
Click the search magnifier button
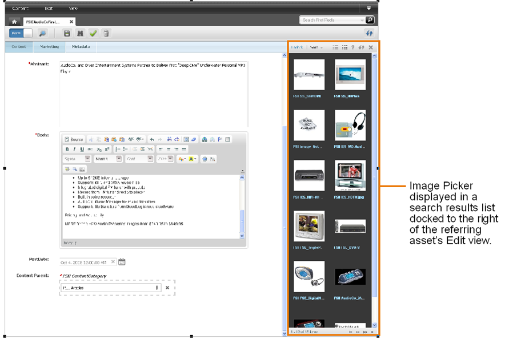[x=370, y=20]
